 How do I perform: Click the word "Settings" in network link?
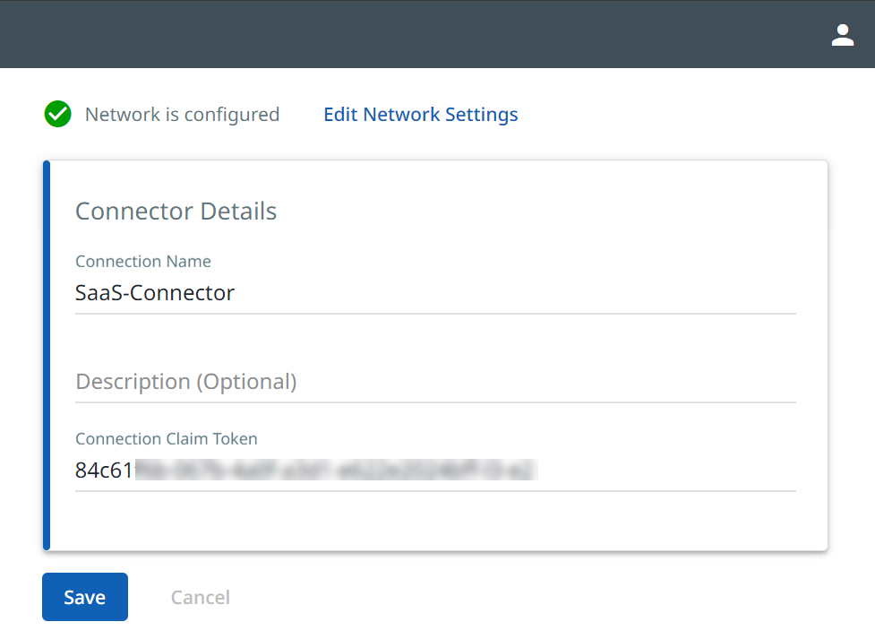pos(481,115)
